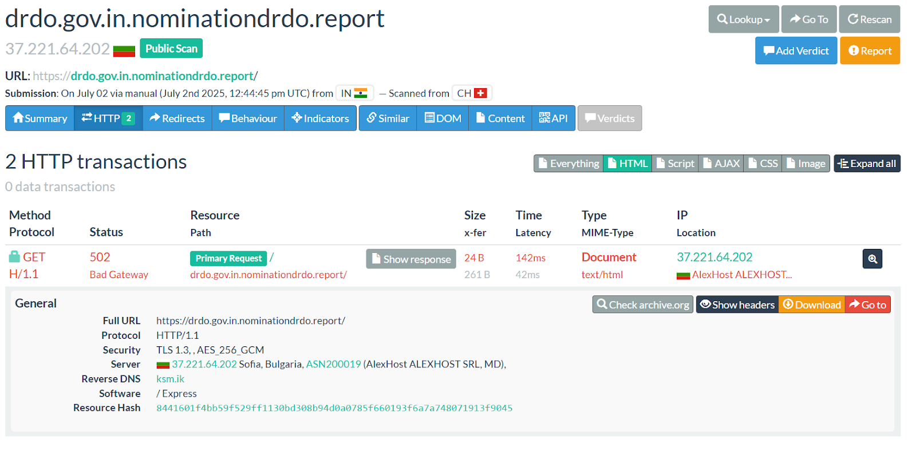Switch to the Summary tab
The image size is (916, 451).
tap(40, 118)
